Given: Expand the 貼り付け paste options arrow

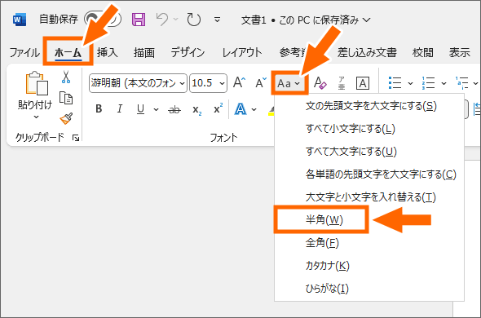Looking at the screenshot, I should click(36, 117).
